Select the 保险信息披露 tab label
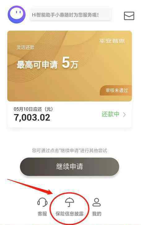141x225 pixels. [x=69, y=214]
